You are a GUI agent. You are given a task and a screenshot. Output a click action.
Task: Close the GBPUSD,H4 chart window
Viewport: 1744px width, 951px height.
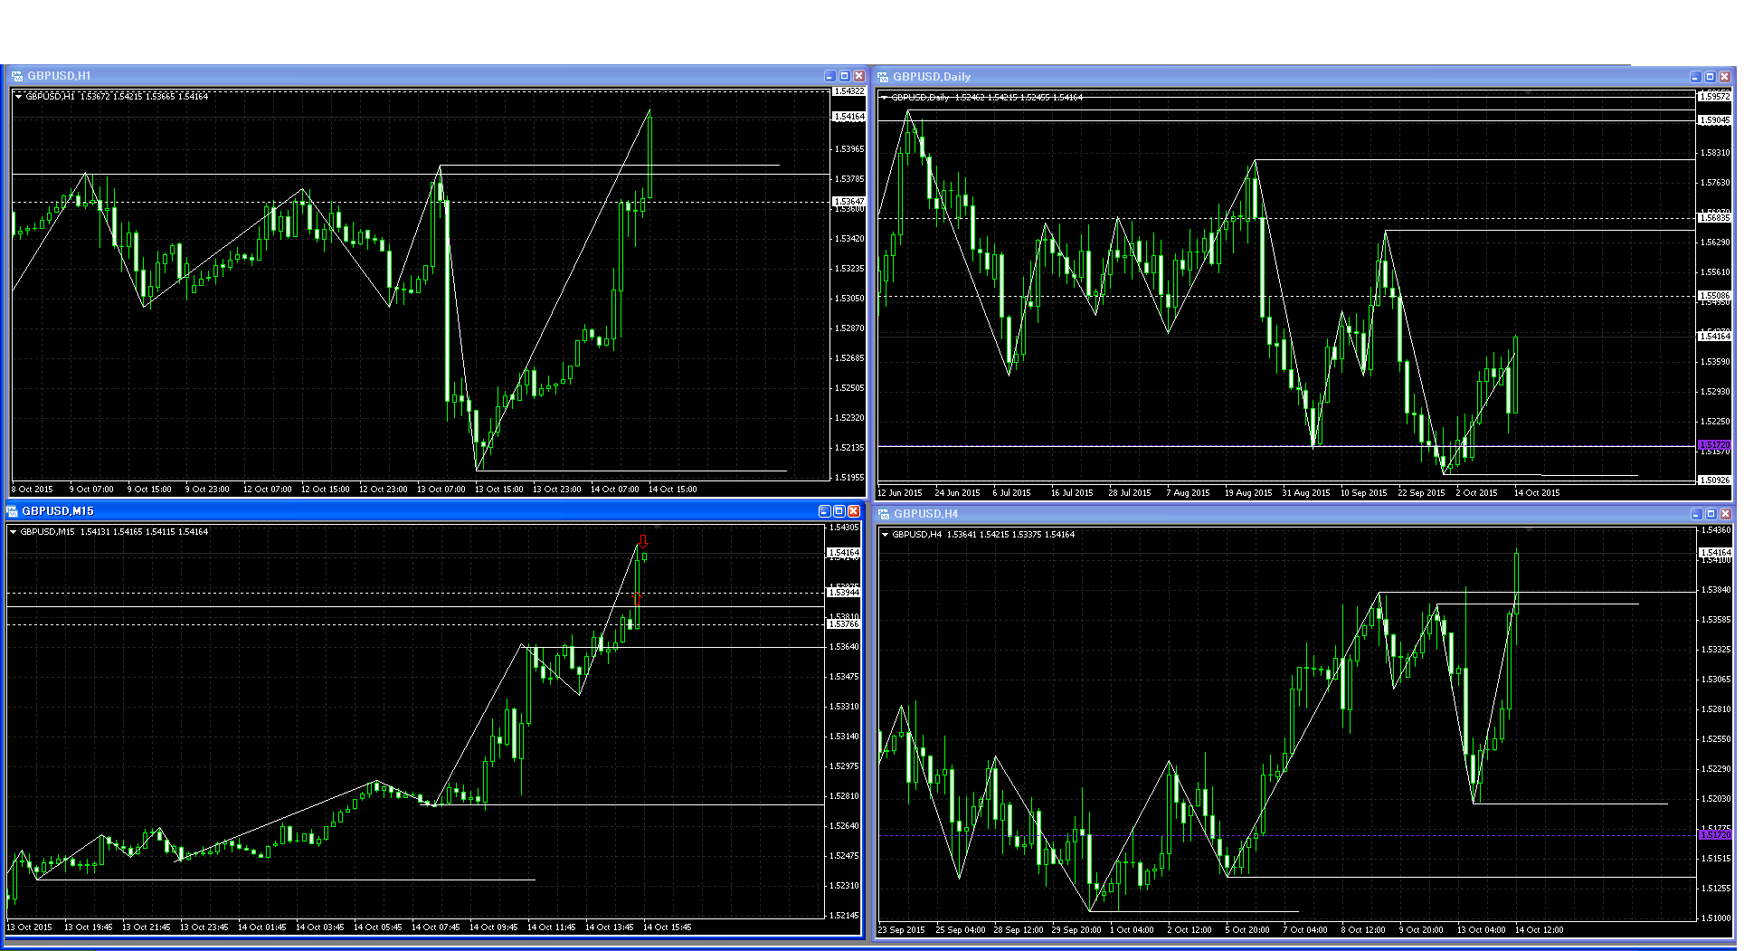(1725, 515)
